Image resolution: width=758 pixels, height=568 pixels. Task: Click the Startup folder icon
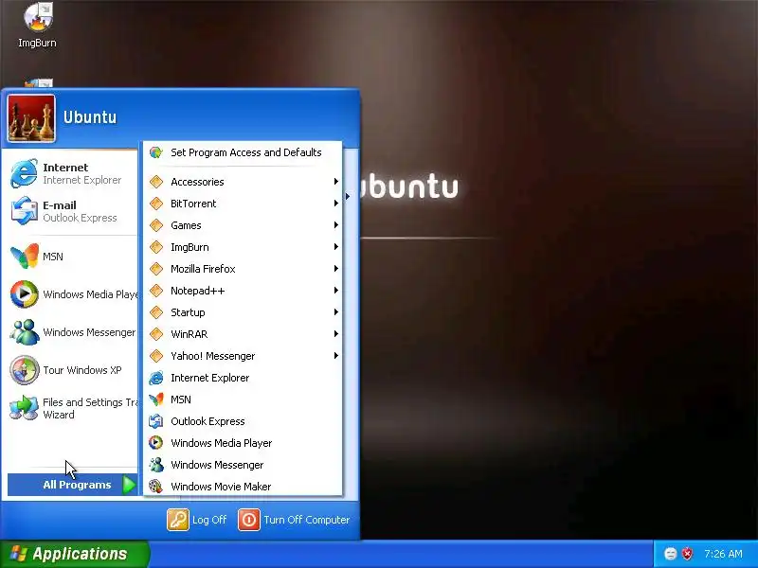(156, 312)
